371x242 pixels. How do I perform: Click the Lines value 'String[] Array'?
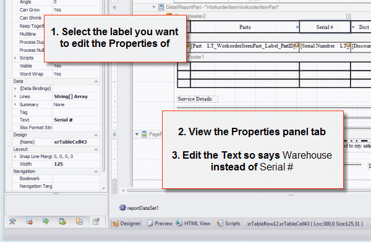[x=76, y=96]
